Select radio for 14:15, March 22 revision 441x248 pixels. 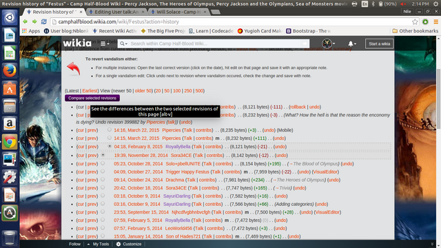point(110,138)
